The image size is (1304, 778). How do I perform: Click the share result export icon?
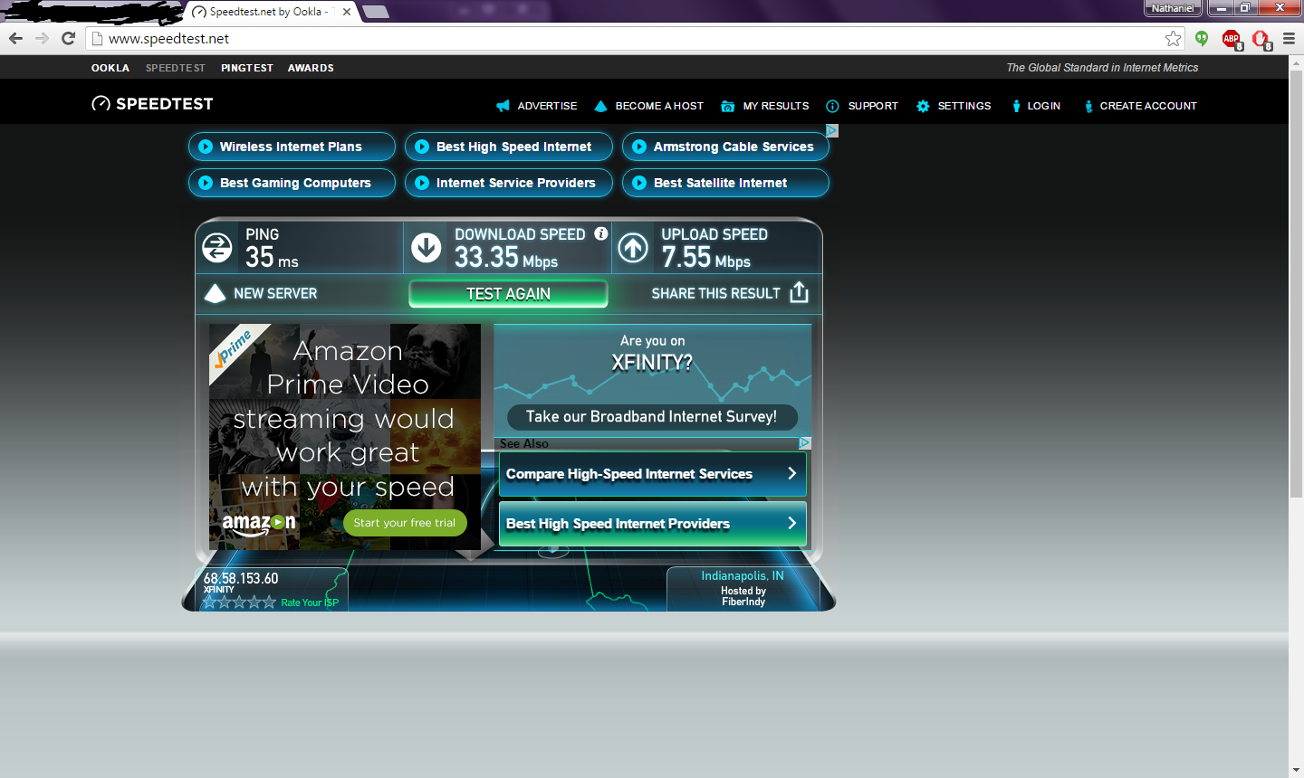[799, 292]
